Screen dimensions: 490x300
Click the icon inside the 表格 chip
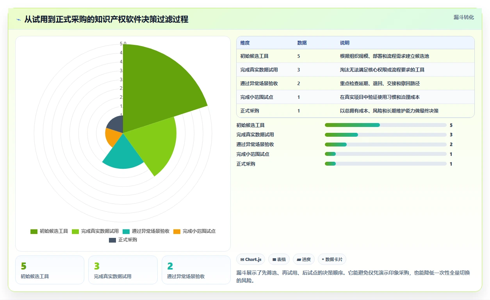pos(274,259)
